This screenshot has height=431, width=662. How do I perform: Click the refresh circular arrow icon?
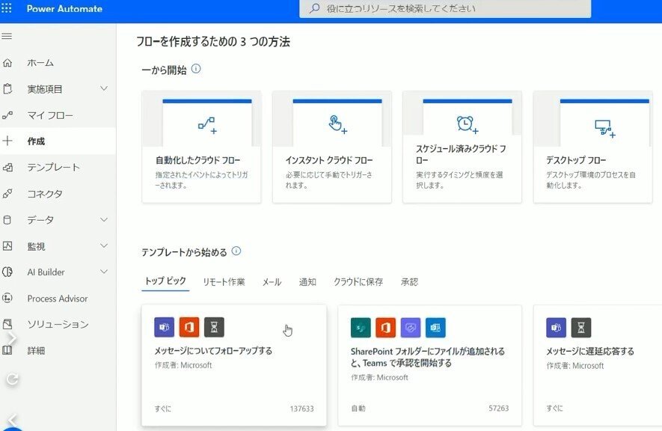pos(12,379)
